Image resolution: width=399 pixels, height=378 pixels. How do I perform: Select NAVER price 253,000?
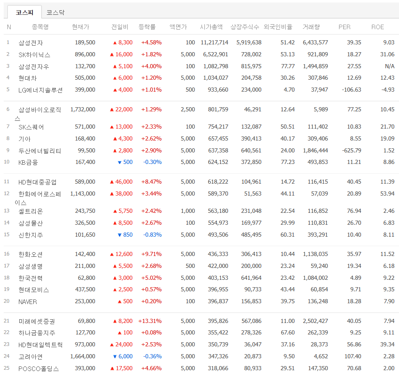tap(85, 302)
